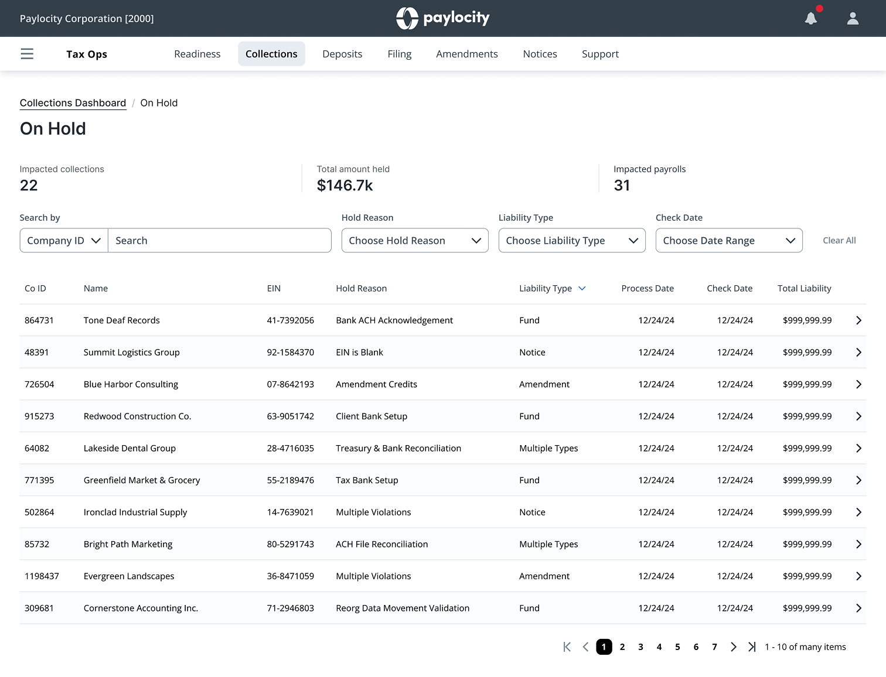Open the Choose Liability Type dropdown

(572, 241)
